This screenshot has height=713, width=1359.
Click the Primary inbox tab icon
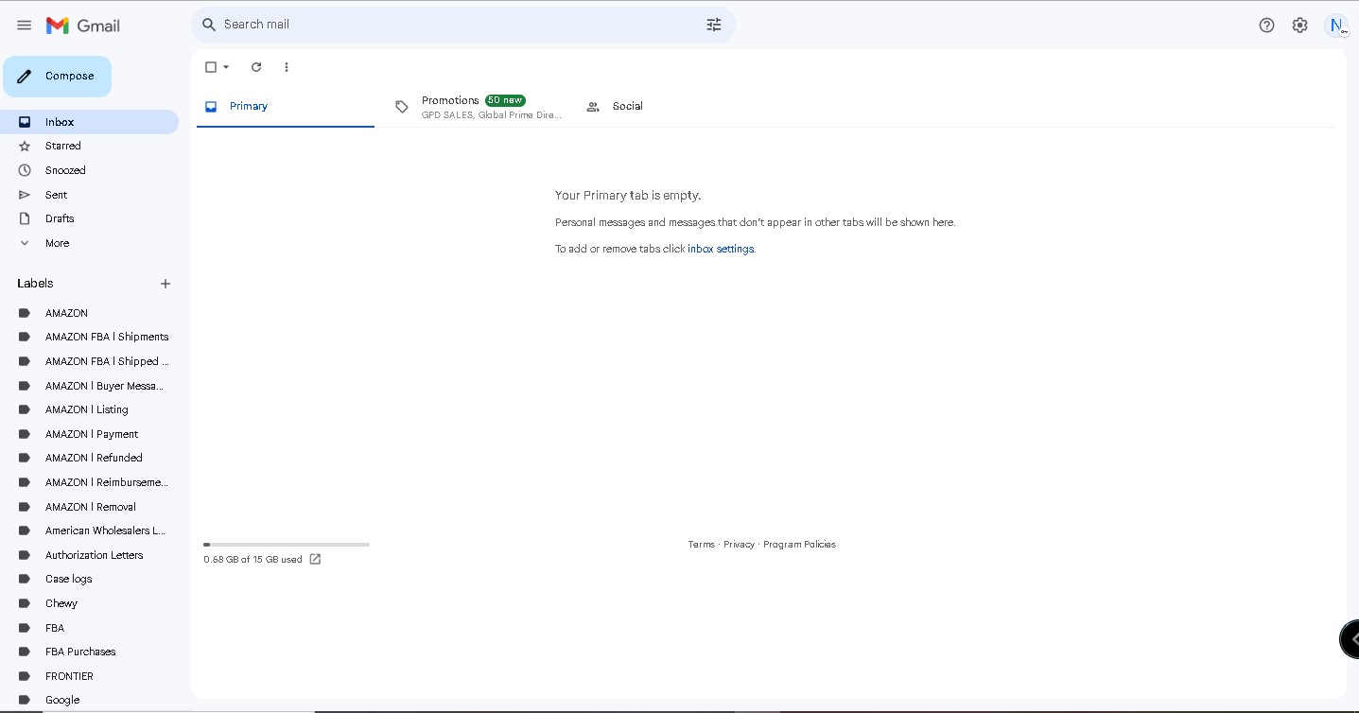pyautogui.click(x=211, y=106)
